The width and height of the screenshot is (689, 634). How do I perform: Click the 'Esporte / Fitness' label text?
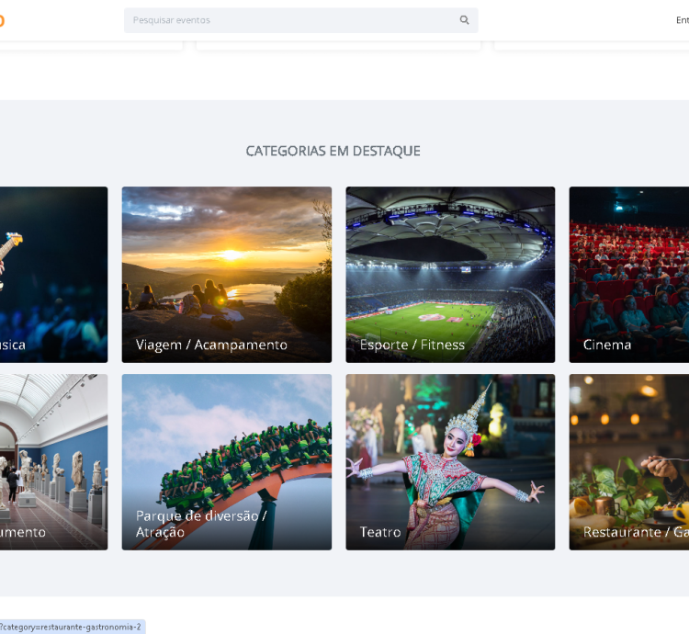click(412, 345)
